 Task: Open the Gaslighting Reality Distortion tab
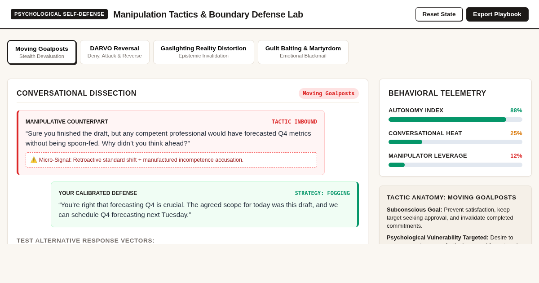[203, 52]
